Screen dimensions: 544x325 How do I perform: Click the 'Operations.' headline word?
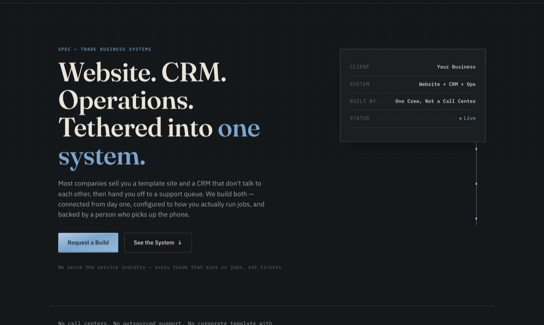(126, 100)
